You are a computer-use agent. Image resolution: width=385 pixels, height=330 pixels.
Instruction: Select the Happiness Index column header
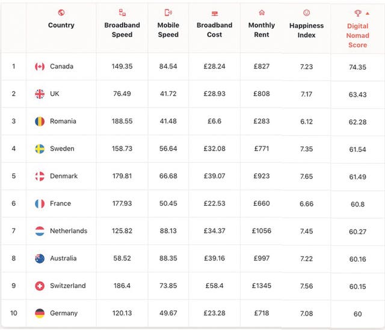(x=306, y=31)
